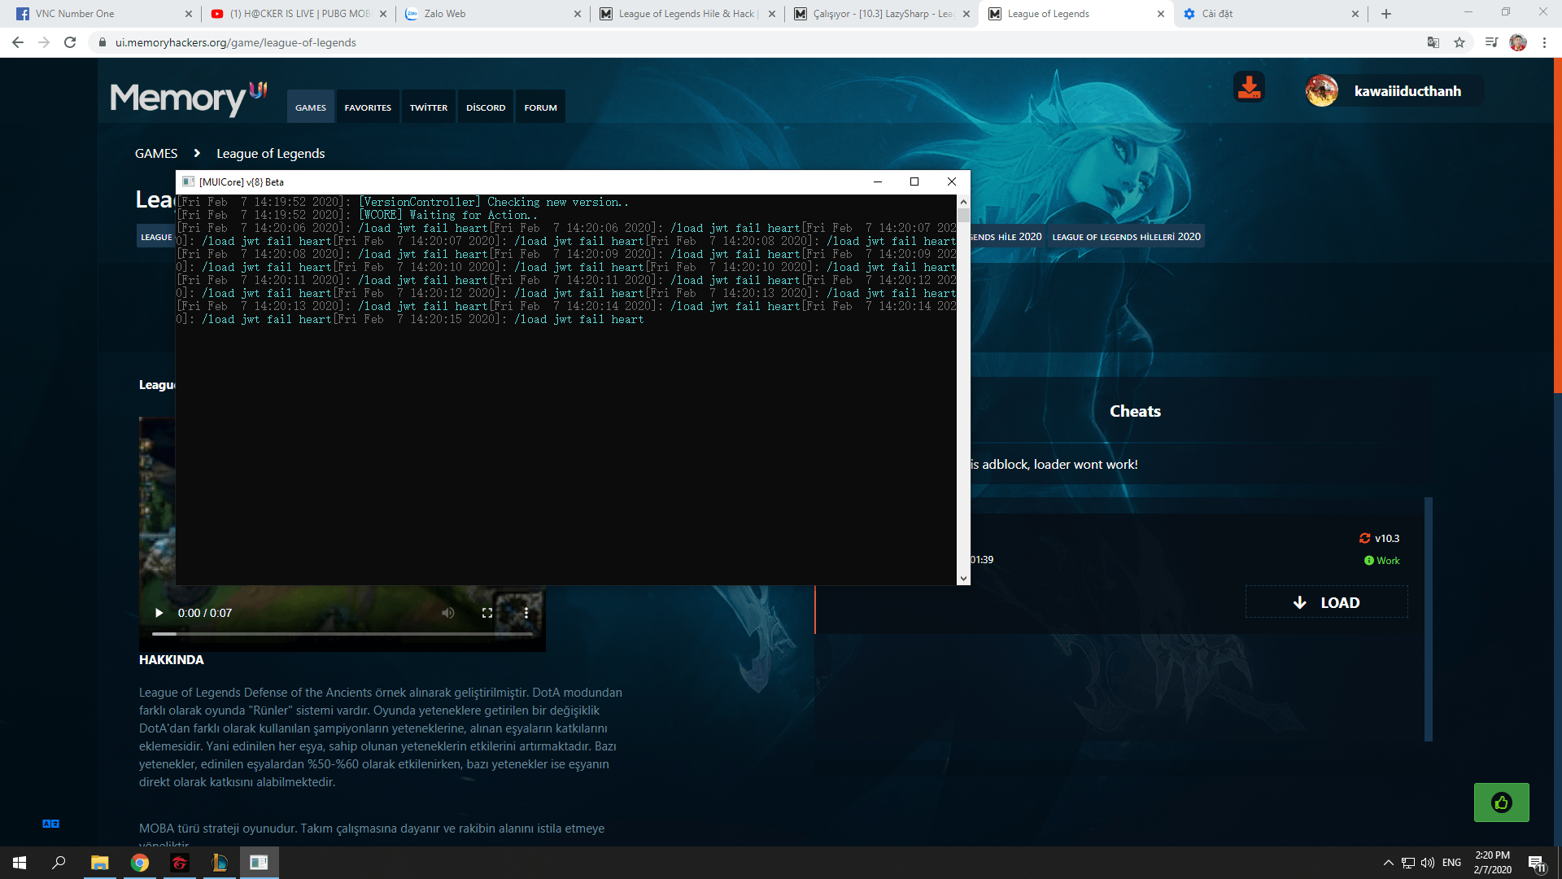Image resolution: width=1562 pixels, height=879 pixels.
Task: Open Chrome three-dot menu
Action: point(1544,42)
